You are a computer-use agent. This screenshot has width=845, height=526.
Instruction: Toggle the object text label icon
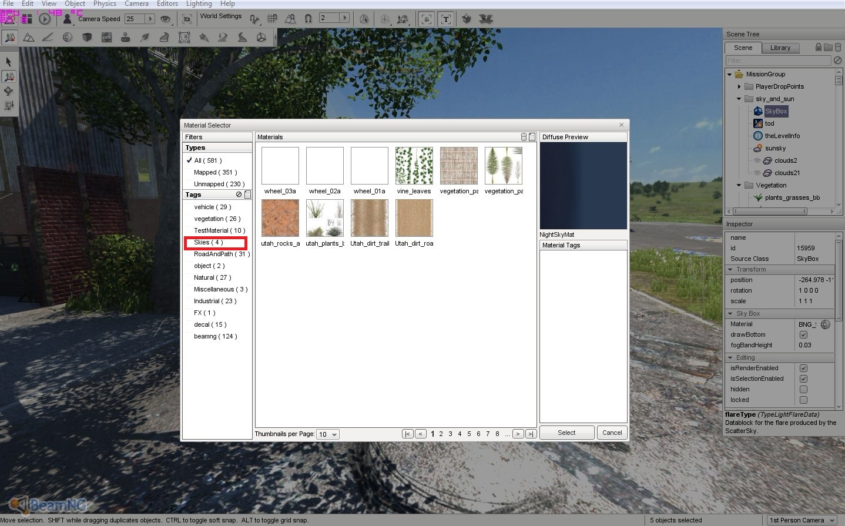[x=446, y=19]
